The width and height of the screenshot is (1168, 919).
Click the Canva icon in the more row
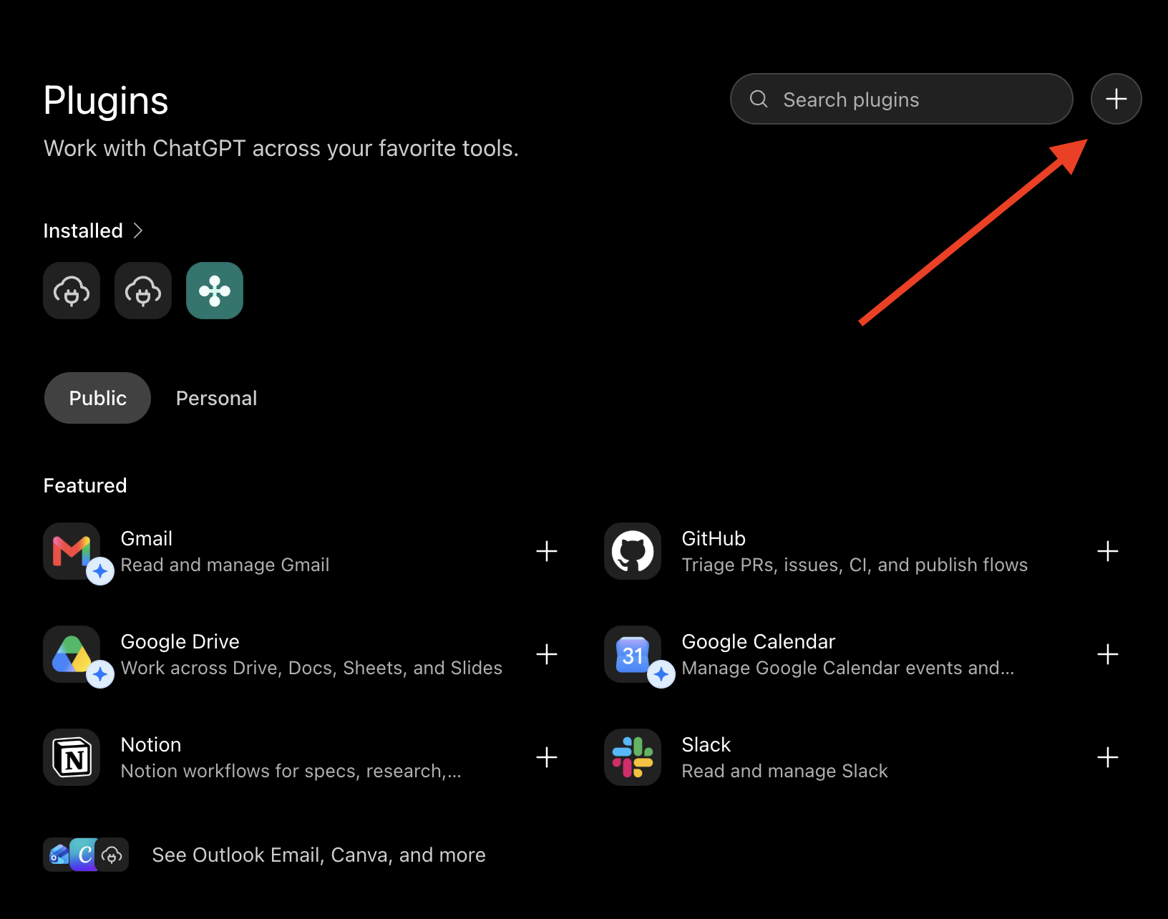coord(84,855)
